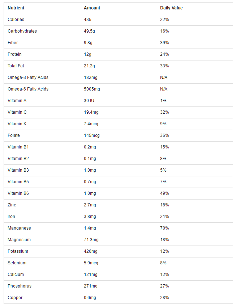Image resolution: width=236 pixels, height=306 pixels.
Task: Select the Folate 145mcg amount
Action: (x=92, y=135)
